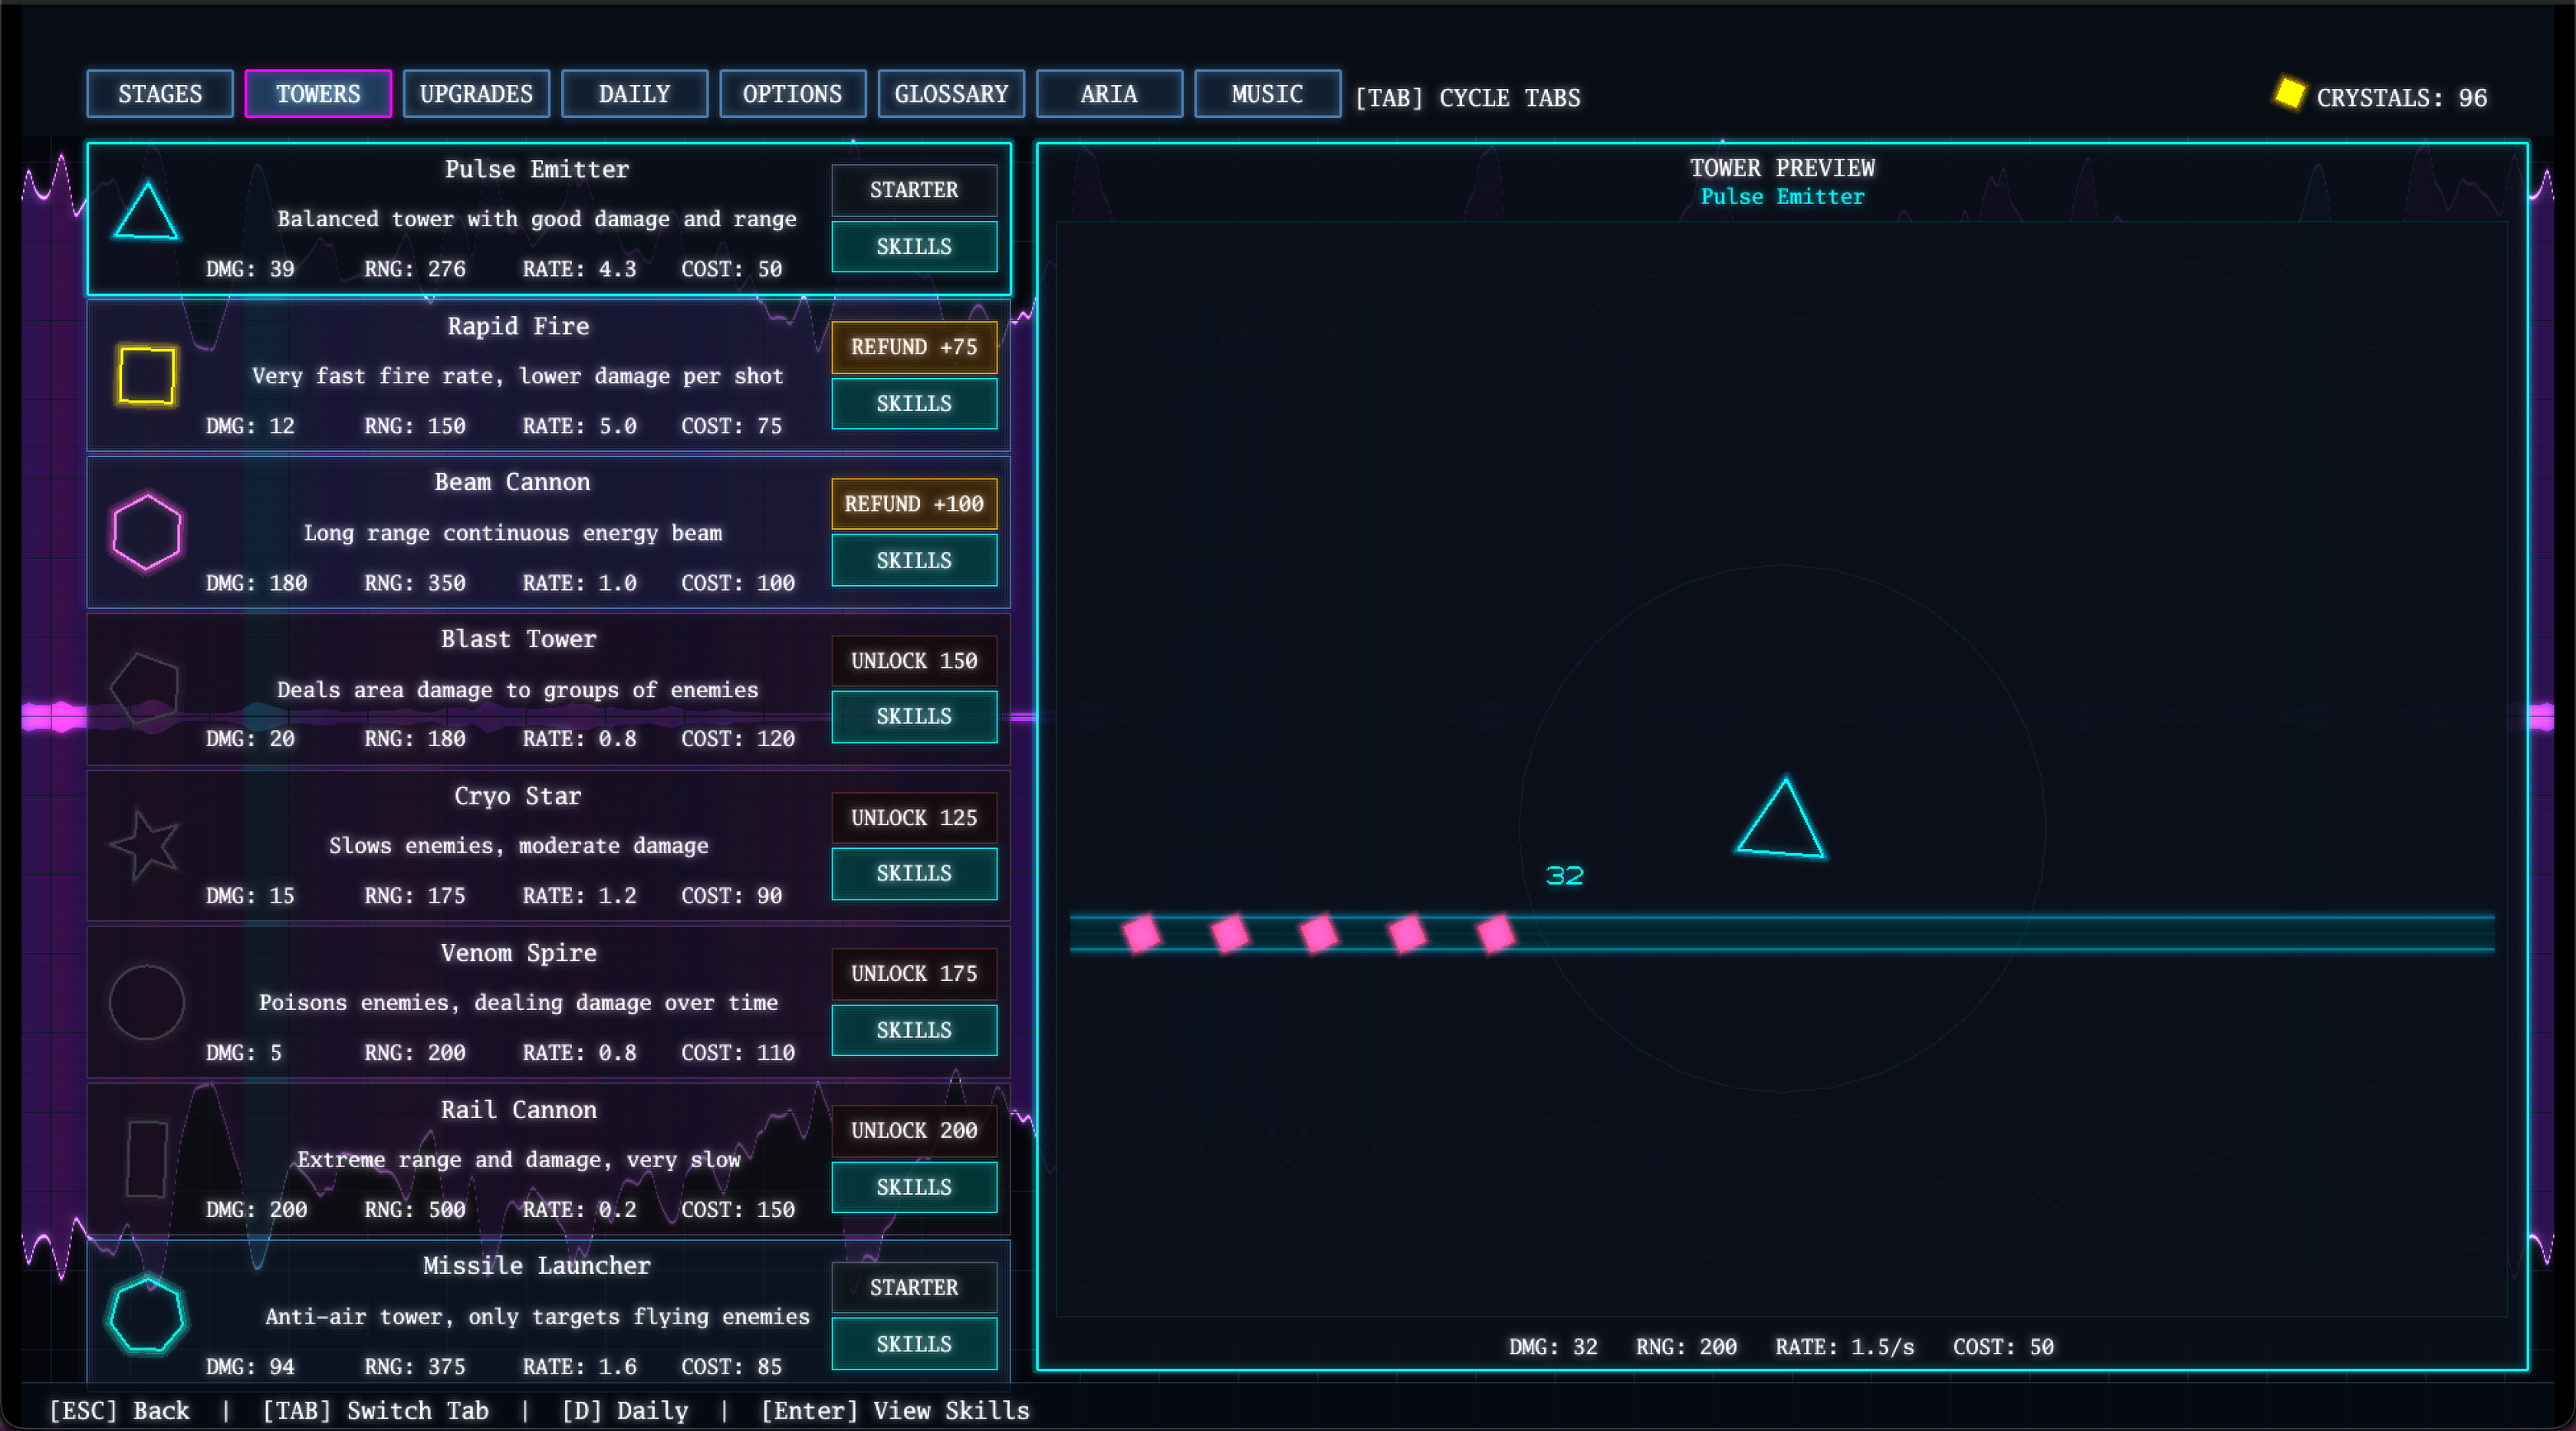Refund Rapid Fire for +75 crystals
The height and width of the screenshot is (1431, 2576).
pos(913,347)
